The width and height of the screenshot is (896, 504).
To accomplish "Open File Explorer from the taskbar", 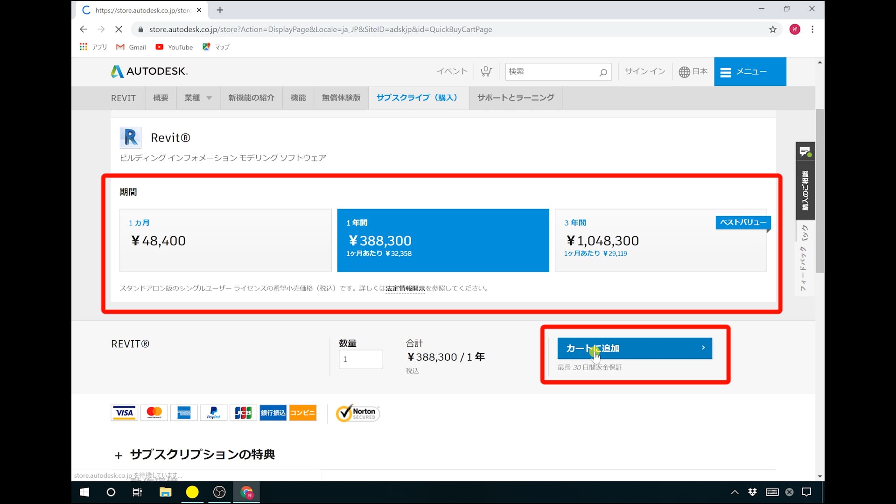I will click(x=165, y=492).
